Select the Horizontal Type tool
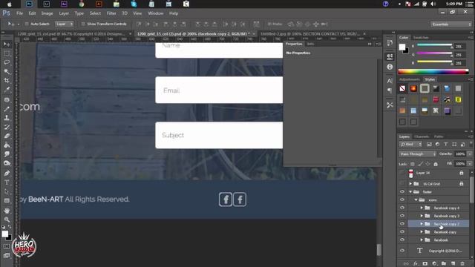 point(7,182)
